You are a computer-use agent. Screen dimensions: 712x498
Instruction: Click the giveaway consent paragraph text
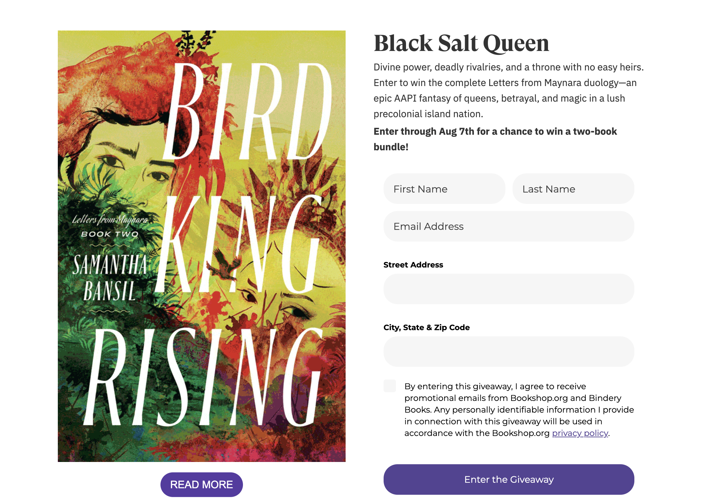point(519,410)
